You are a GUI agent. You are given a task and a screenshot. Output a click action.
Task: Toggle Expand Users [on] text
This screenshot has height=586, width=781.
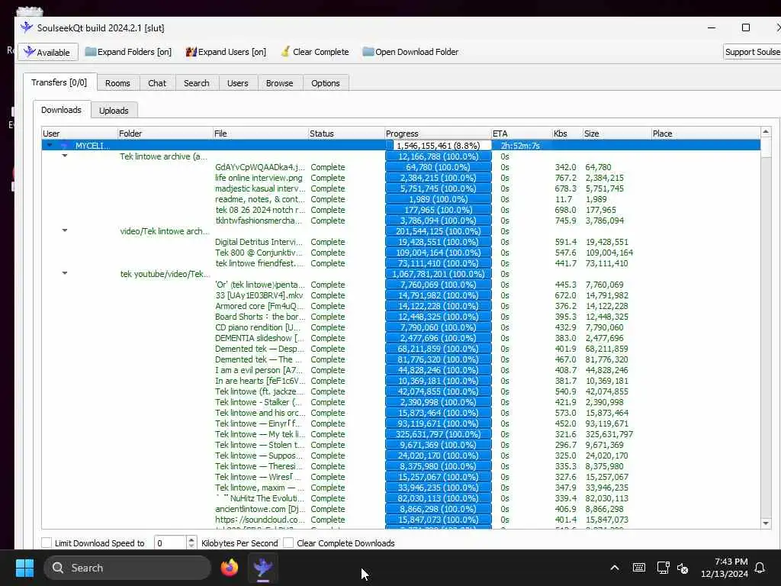pos(232,52)
